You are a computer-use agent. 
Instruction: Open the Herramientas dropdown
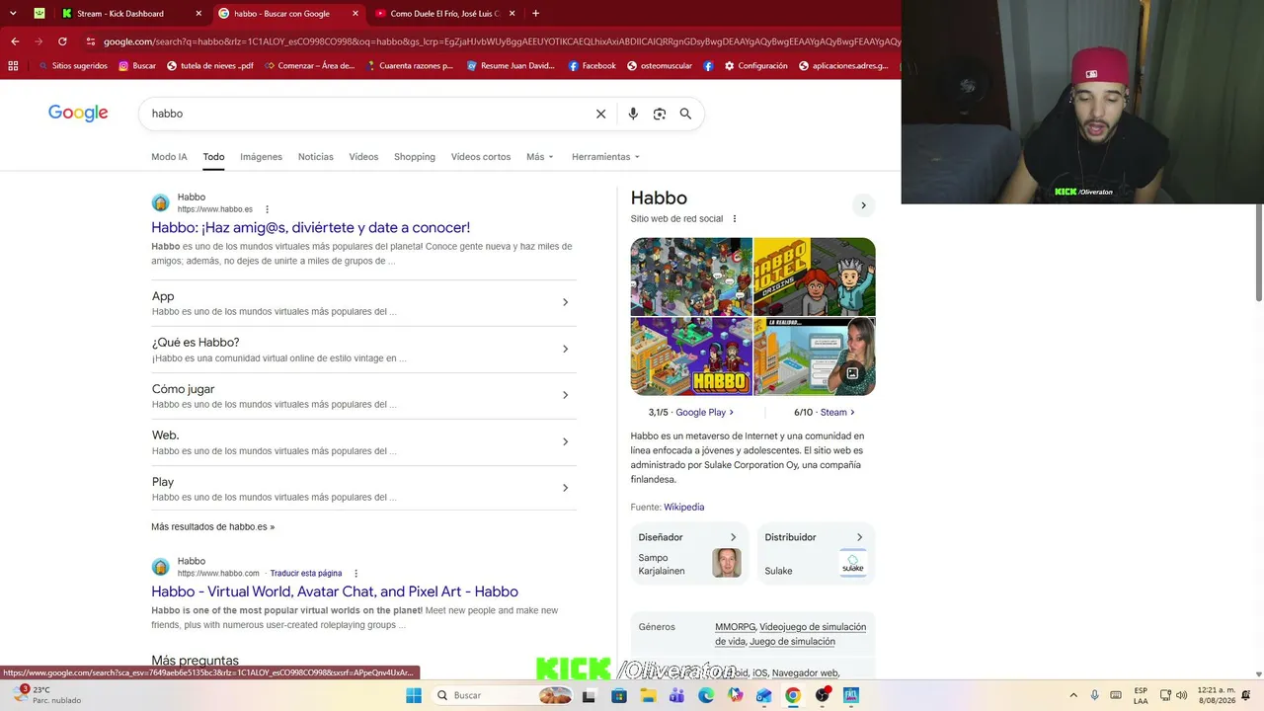coord(605,157)
